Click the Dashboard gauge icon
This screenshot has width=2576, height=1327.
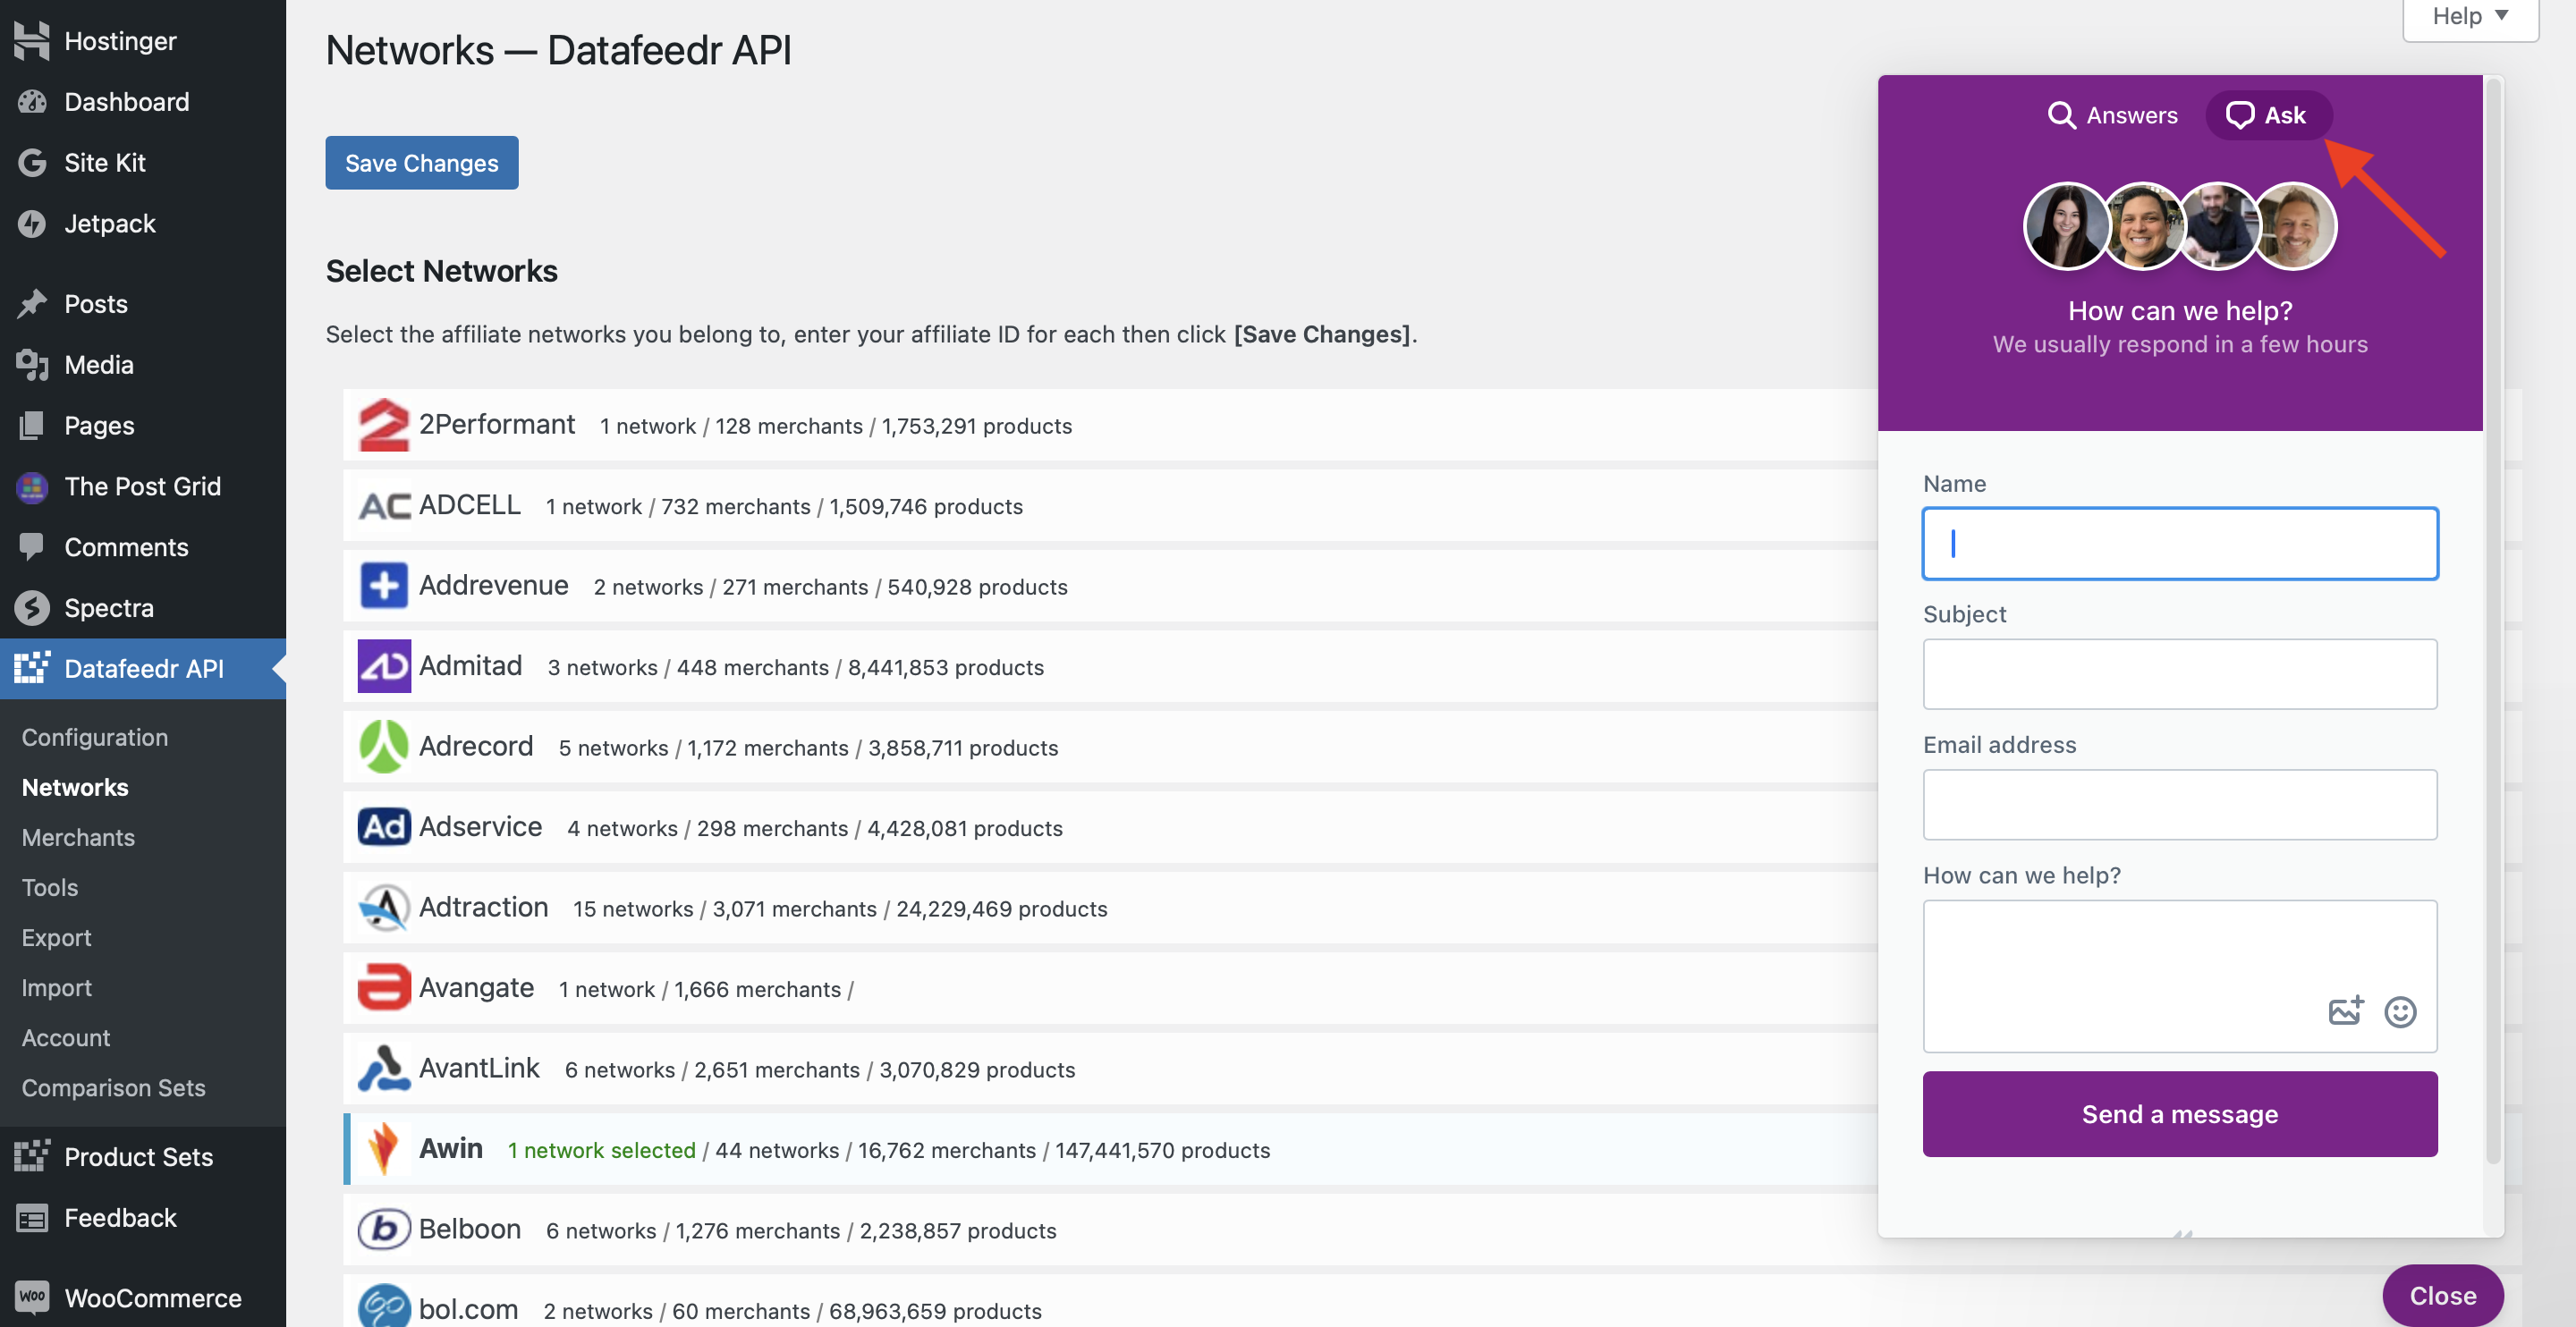click(32, 101)
